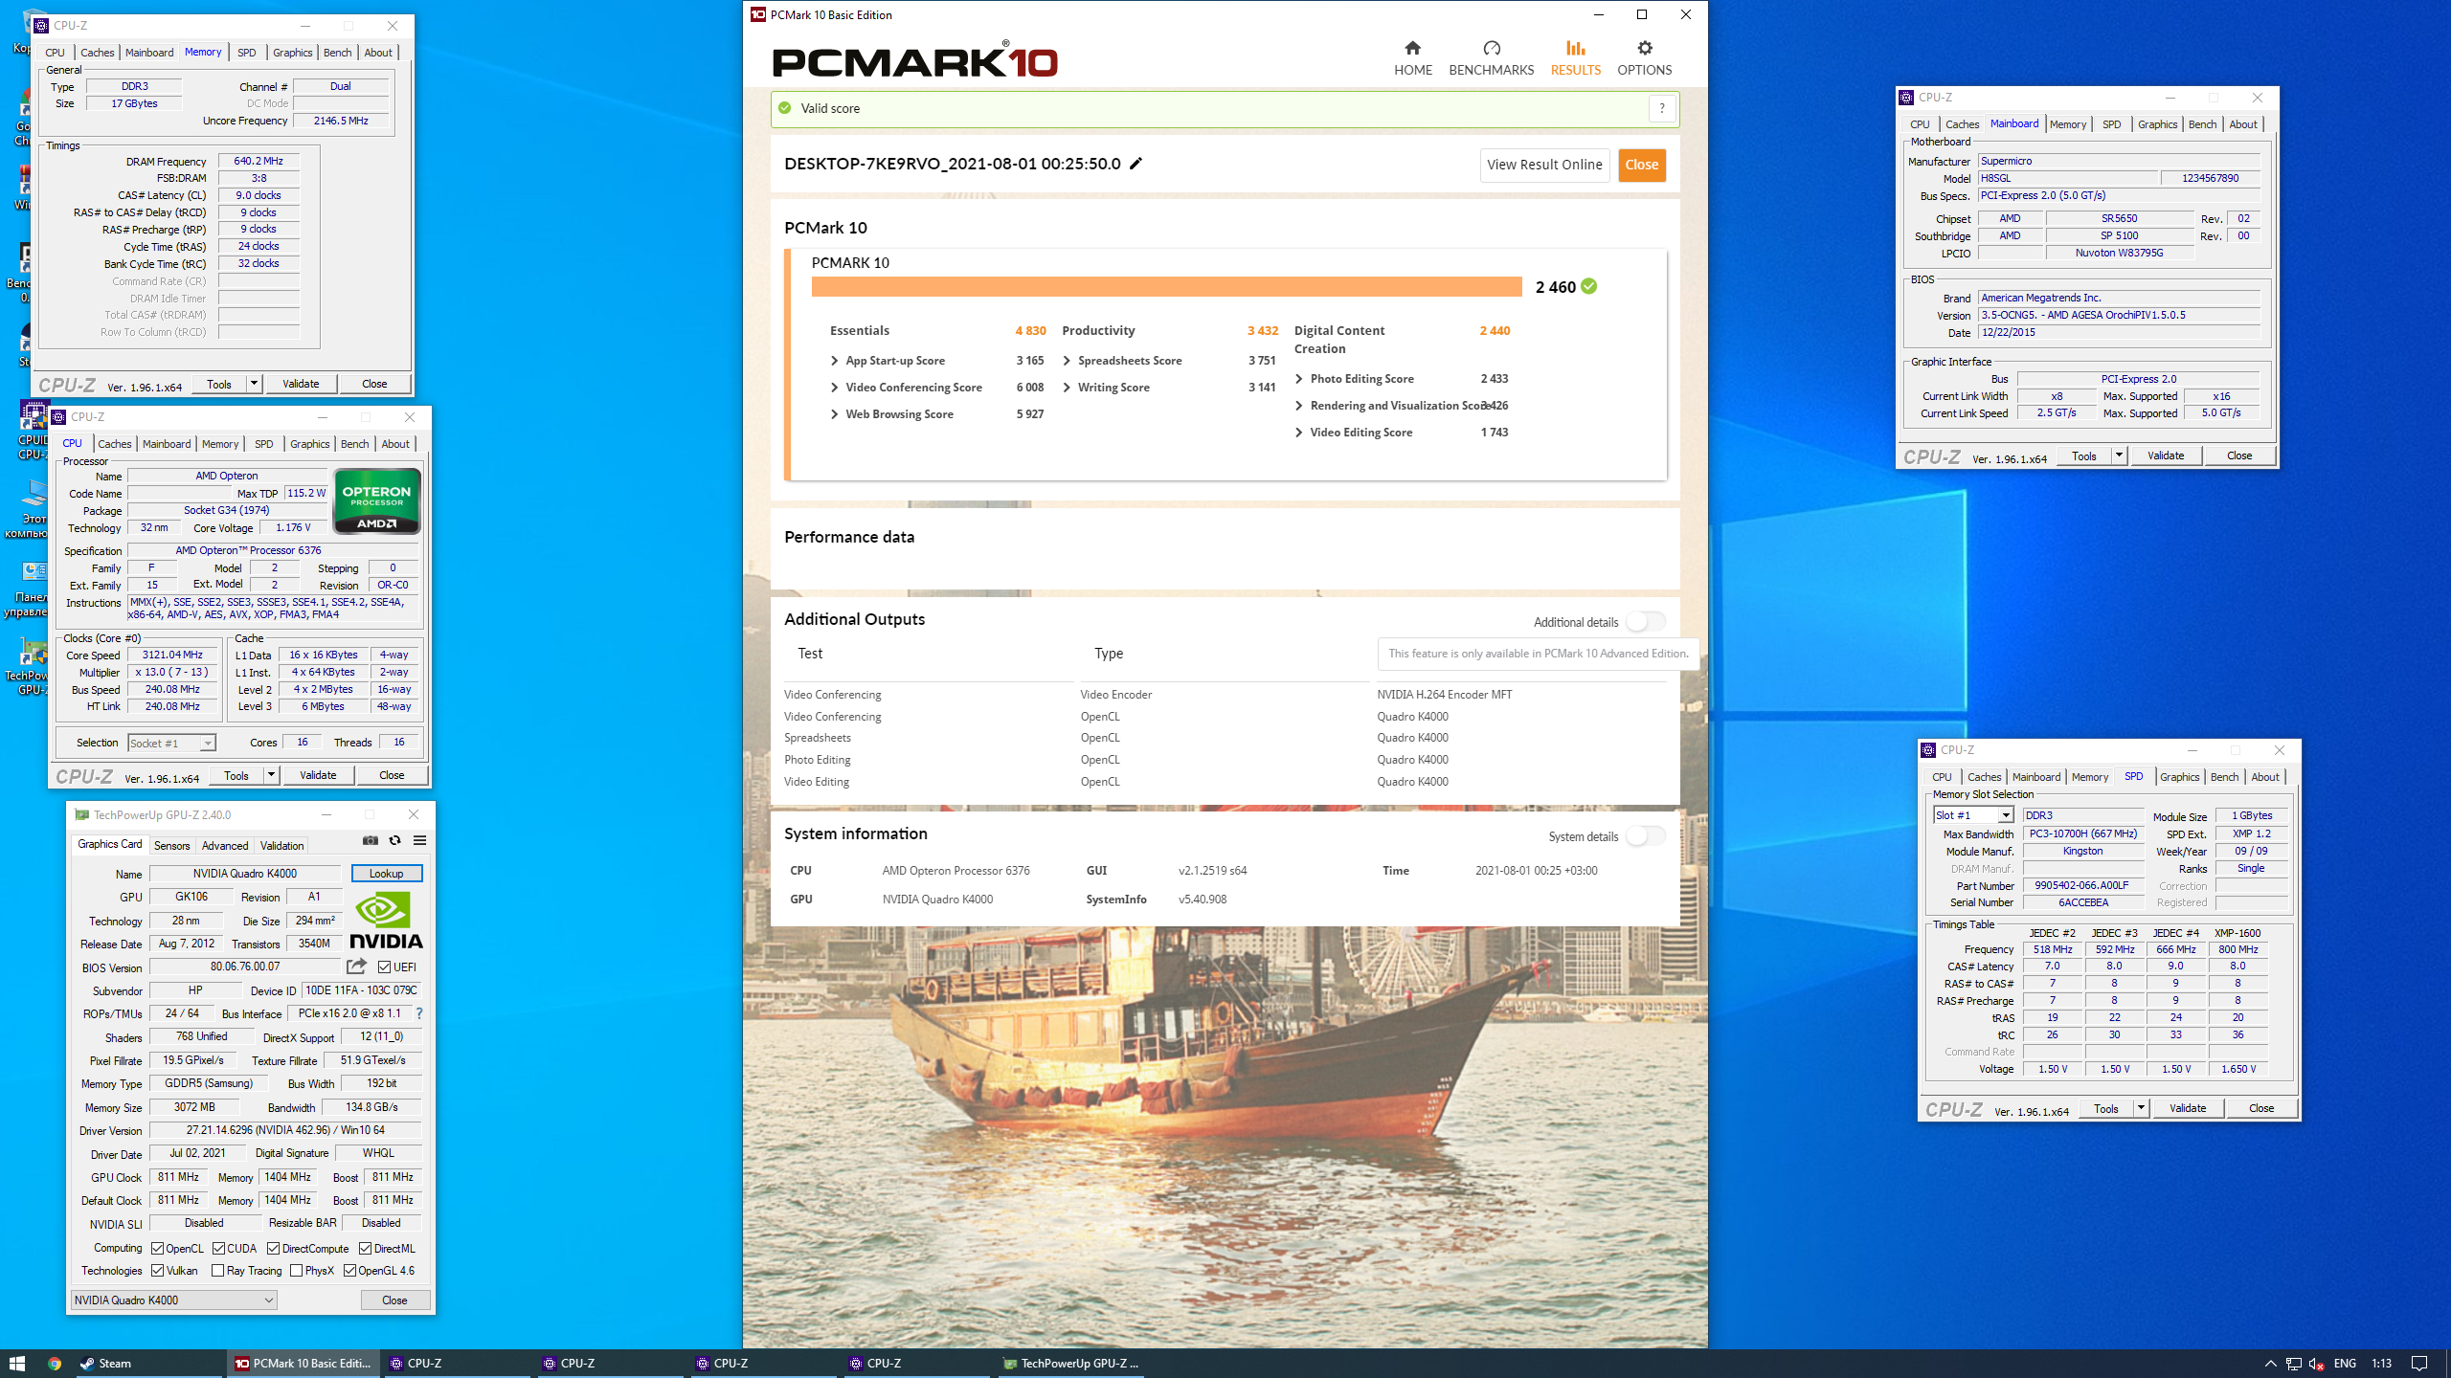Toggle the CUDA checkbox
Screen dimensions: 2451x1378
(218, 1248)
